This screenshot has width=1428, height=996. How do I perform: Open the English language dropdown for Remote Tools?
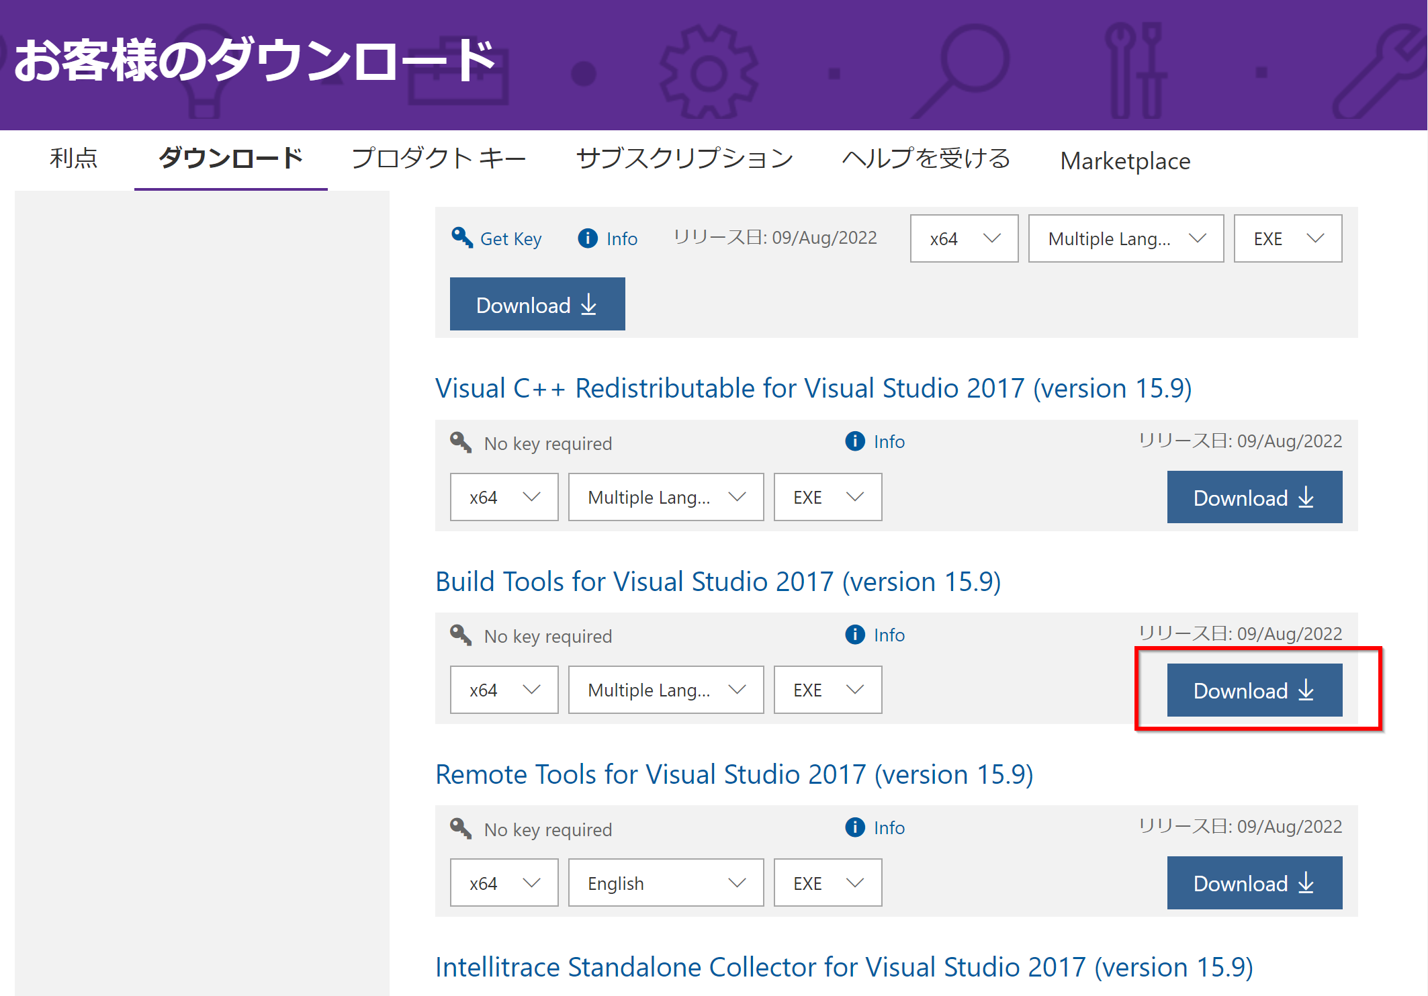pos(666,882)
